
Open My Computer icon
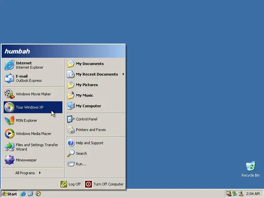pos(71,106)
